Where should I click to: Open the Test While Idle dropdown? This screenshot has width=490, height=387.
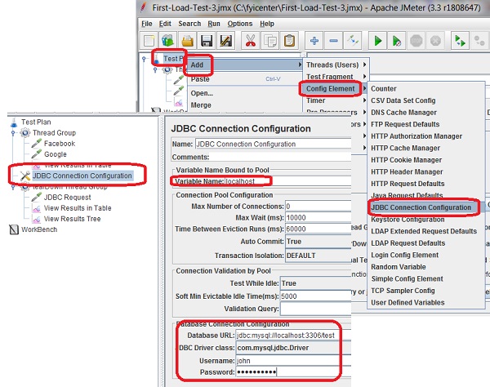click(315, 283)
